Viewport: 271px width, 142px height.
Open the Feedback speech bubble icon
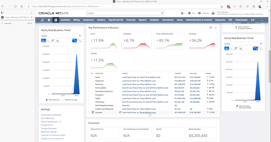coord(199,13)
